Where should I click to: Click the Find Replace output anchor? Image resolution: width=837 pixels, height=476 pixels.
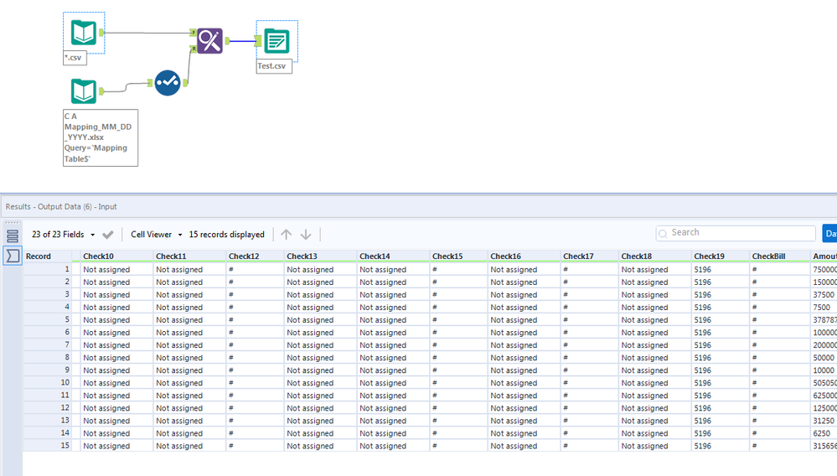[227, 40]
